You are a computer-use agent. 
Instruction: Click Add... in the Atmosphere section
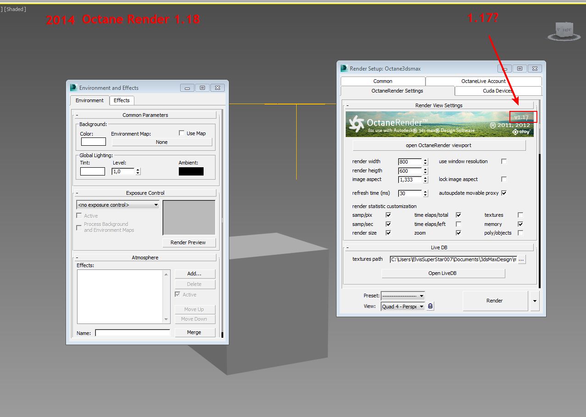[194, 274]
